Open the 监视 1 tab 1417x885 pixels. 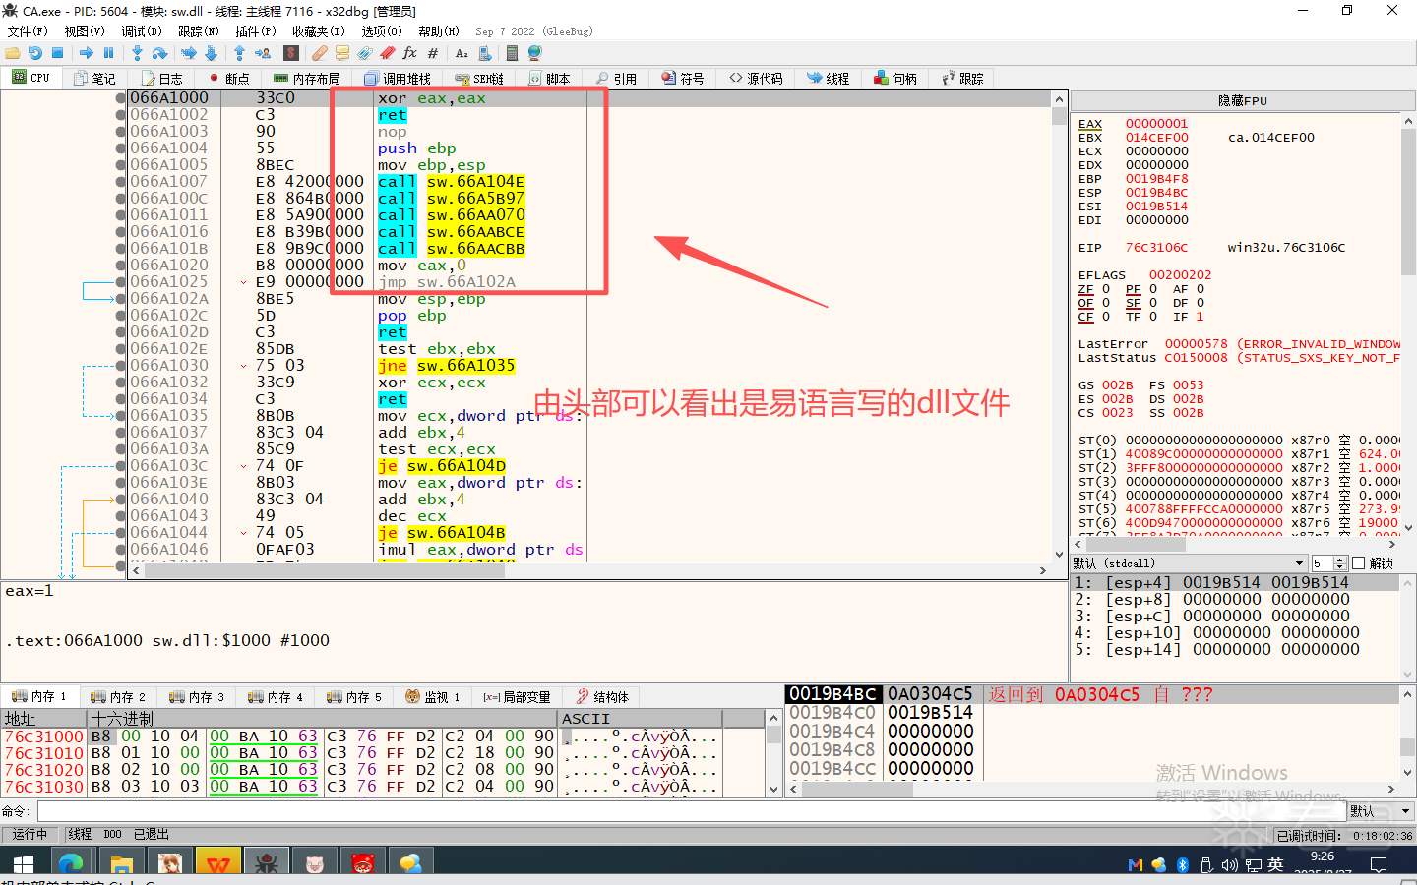click(x=433, y=697)
